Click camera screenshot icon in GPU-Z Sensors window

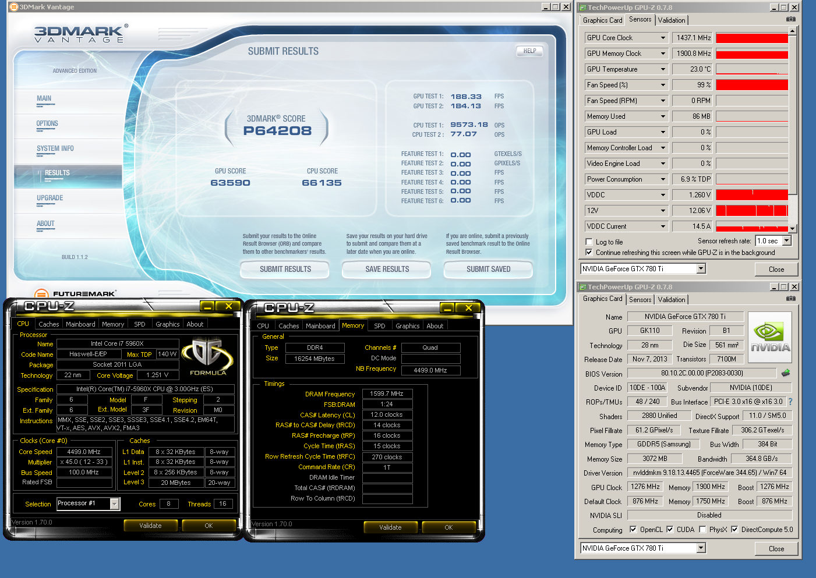pyautogui.click(x=790, y=19)
